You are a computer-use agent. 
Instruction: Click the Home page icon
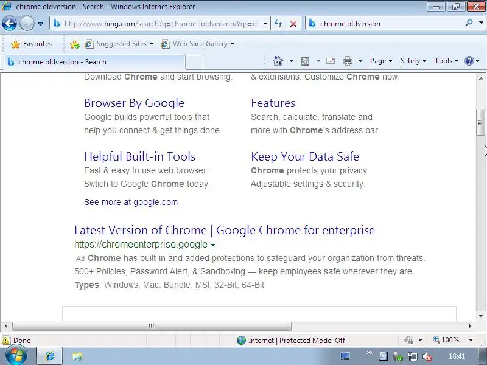tap(278, 61)
